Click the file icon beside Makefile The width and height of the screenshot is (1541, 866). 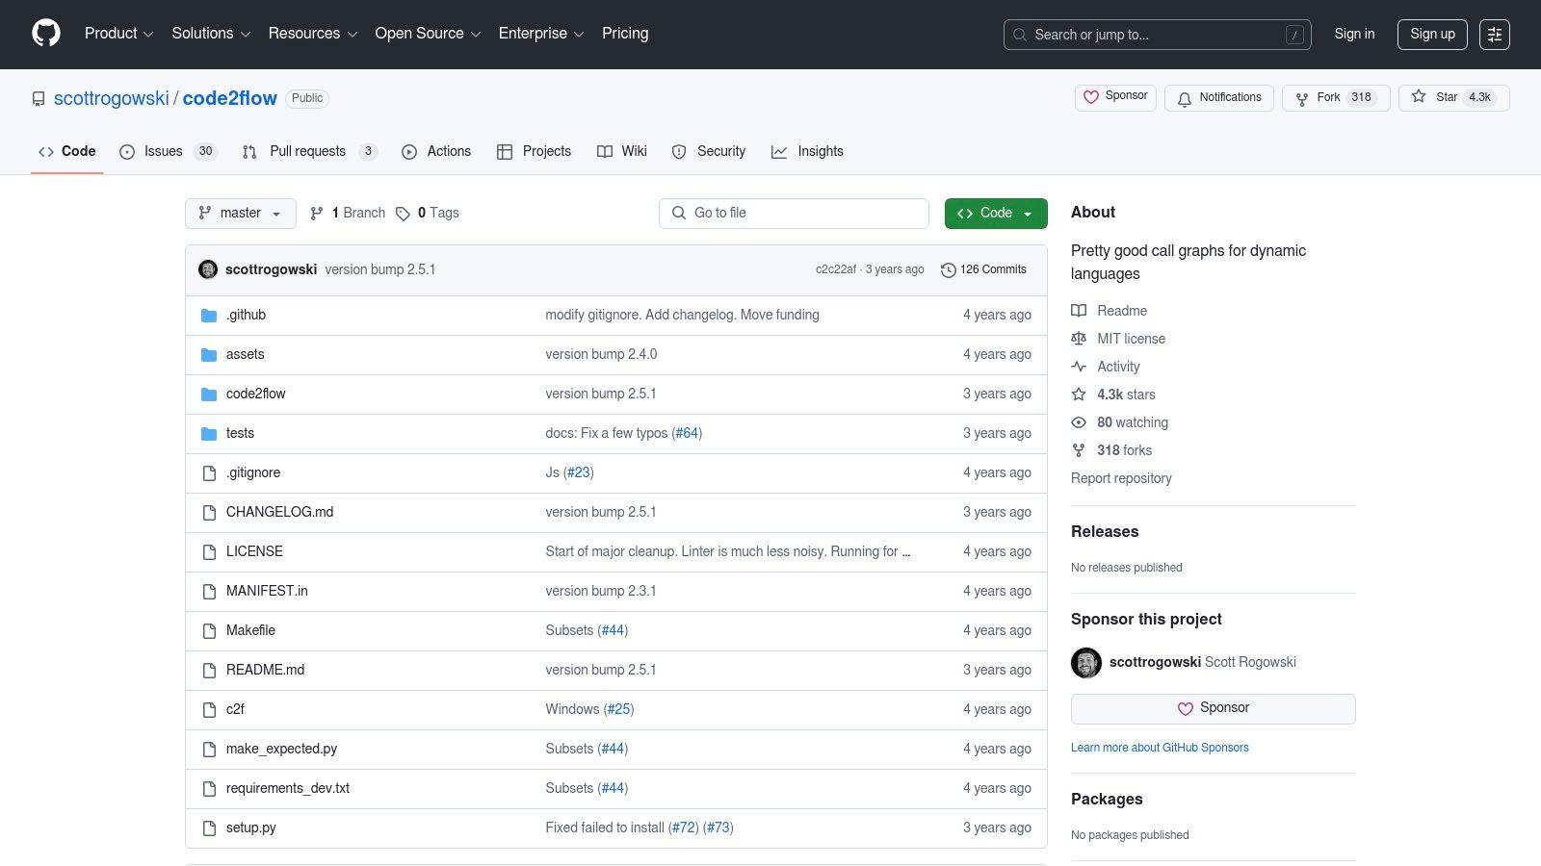tap(209, 631)
